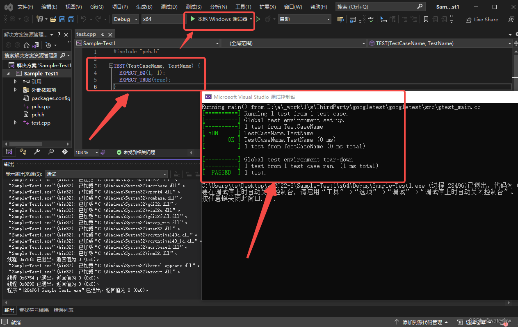
Task: Click the 未找到相关问题 status indicator
Action: click(136, 152)
